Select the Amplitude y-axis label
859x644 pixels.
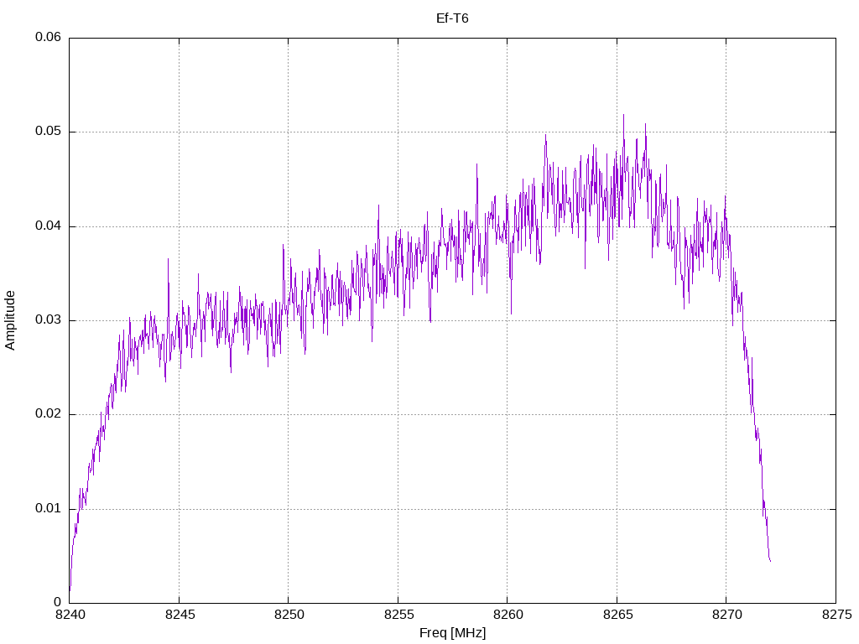pyautogui.click(x=10, y=320)
